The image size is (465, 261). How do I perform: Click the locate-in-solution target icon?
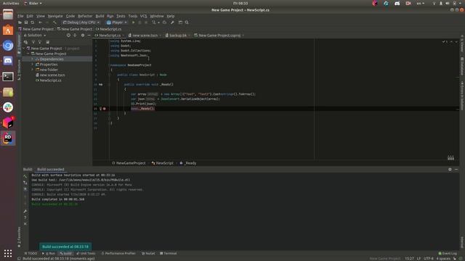pos(68,36)
